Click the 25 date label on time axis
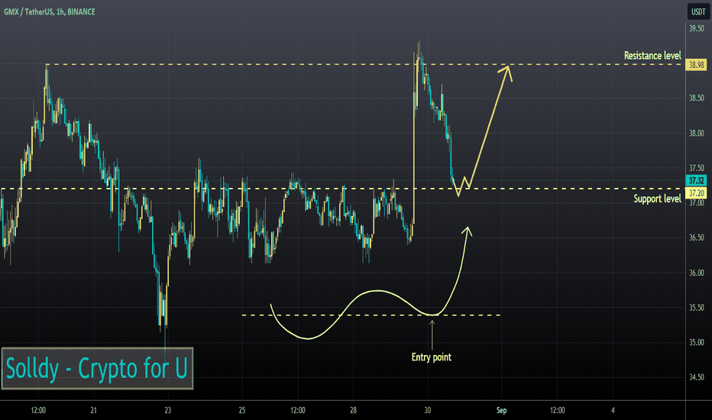712x420 pixels. click(242, 411)
